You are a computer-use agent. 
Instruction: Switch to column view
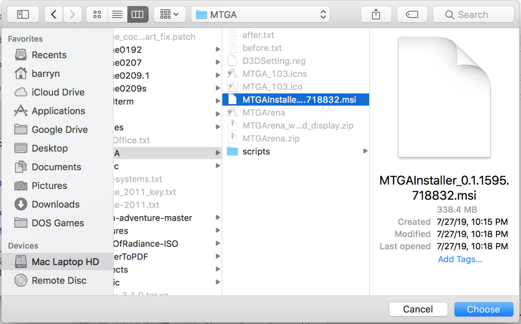point(138,15)
